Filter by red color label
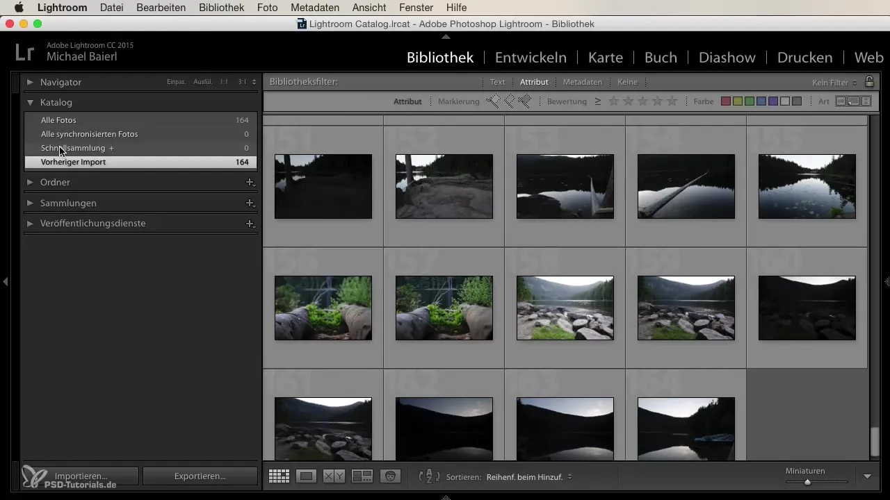The width and height of the screenshot is (890, 500). 726,101
